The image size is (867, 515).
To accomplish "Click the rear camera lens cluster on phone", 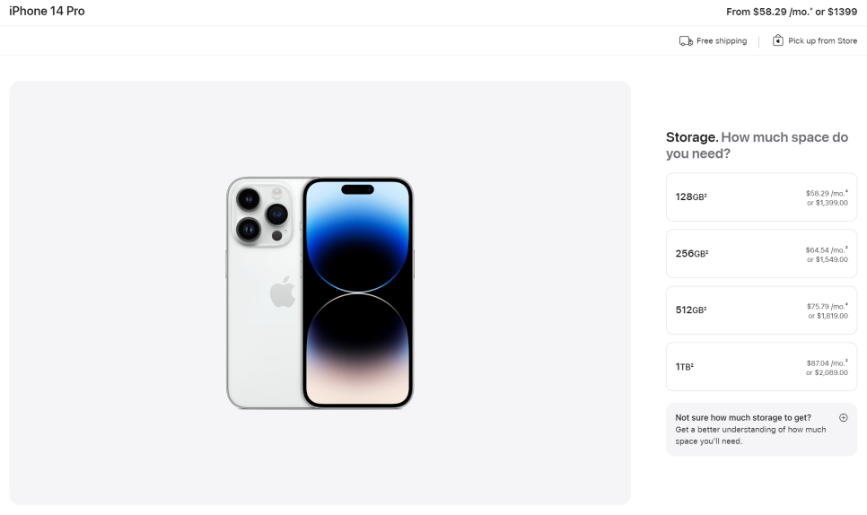I will pyautogui.click(x=263, y=214).
